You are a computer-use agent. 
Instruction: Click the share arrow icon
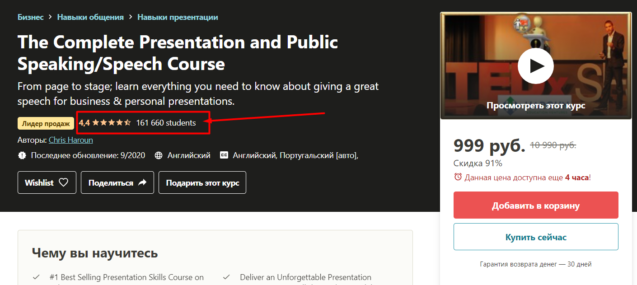click(x=142, y=182)
